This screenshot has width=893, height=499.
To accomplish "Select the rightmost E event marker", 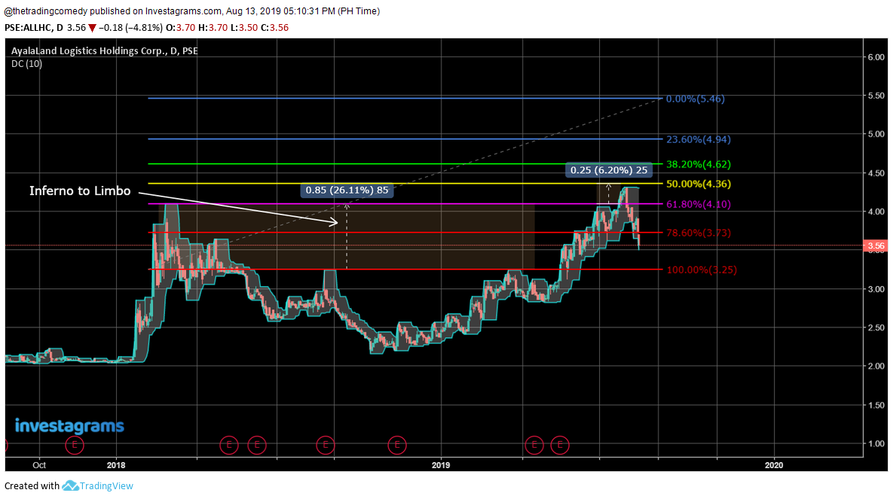I will pyautogui.click(x=560, y=445).
